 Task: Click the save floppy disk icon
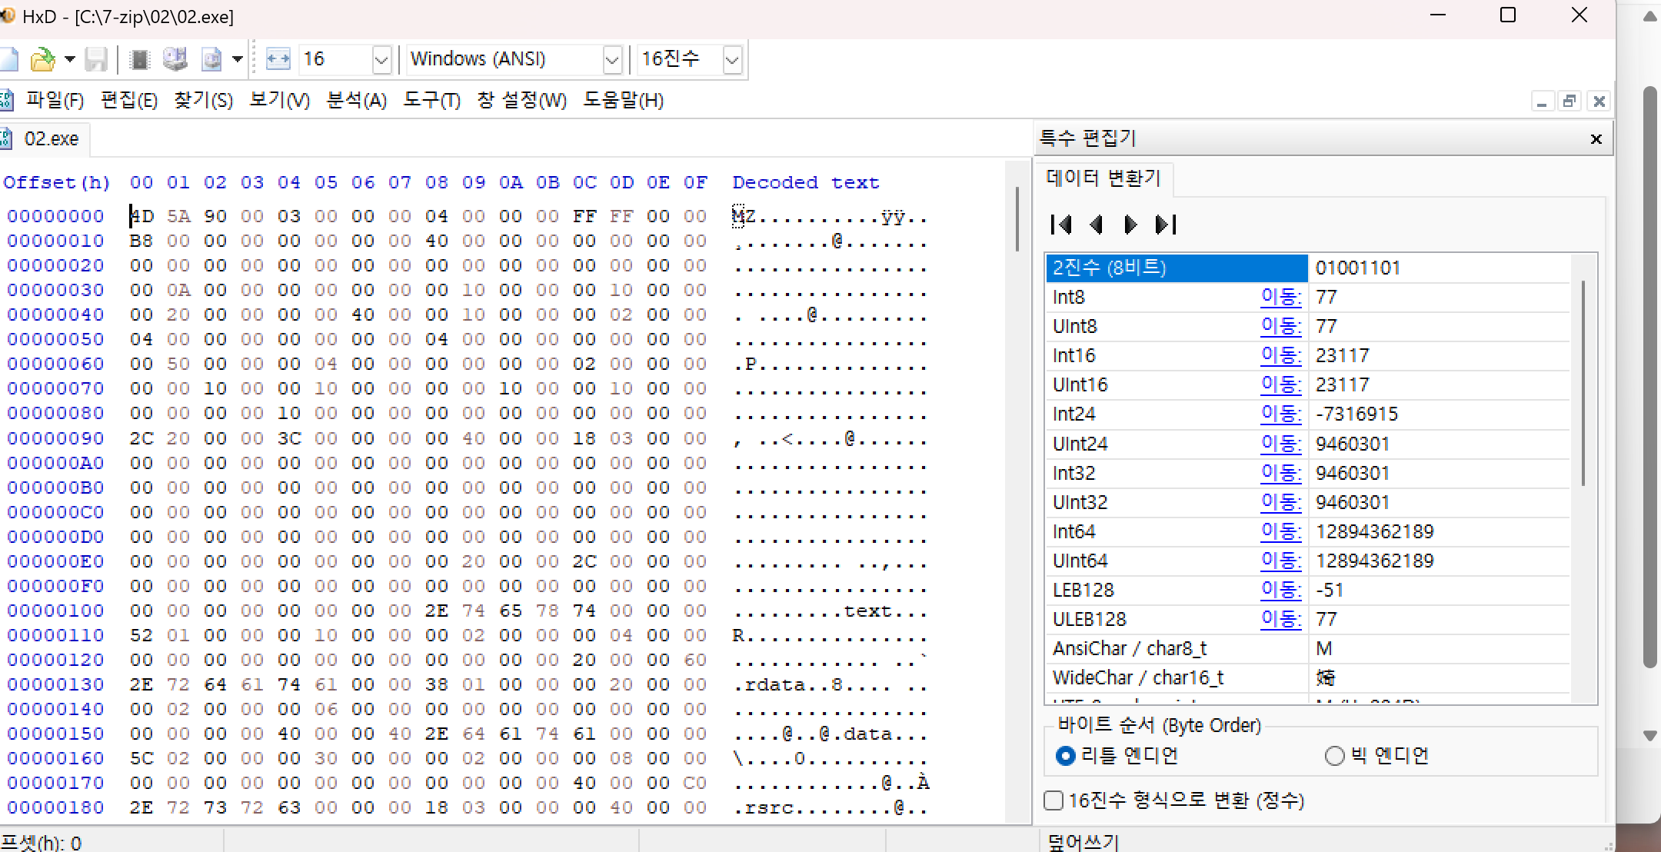coord(96,59)
